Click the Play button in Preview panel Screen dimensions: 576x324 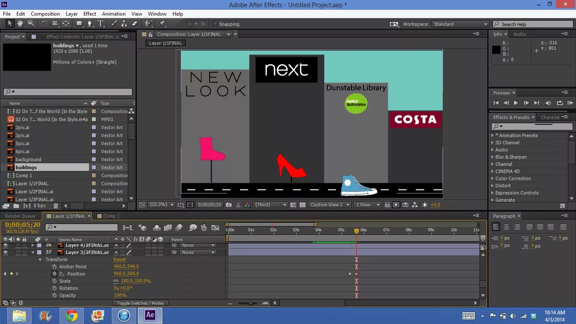pos(516,103)
